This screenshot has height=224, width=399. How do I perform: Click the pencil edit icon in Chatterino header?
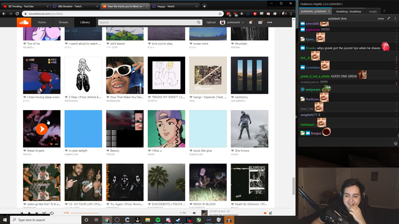coord(388,19)
